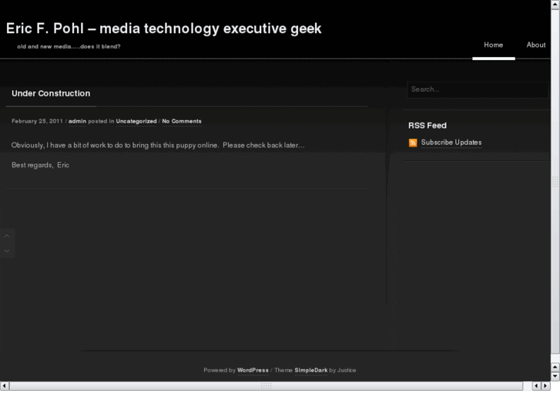
Task: Click the orange RSS feed icon
Action: (413, 143)
